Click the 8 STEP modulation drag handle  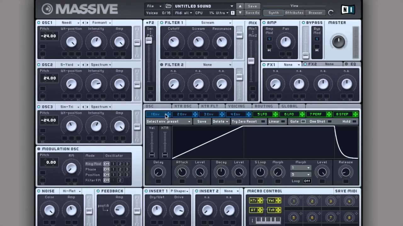coord(355,114)
